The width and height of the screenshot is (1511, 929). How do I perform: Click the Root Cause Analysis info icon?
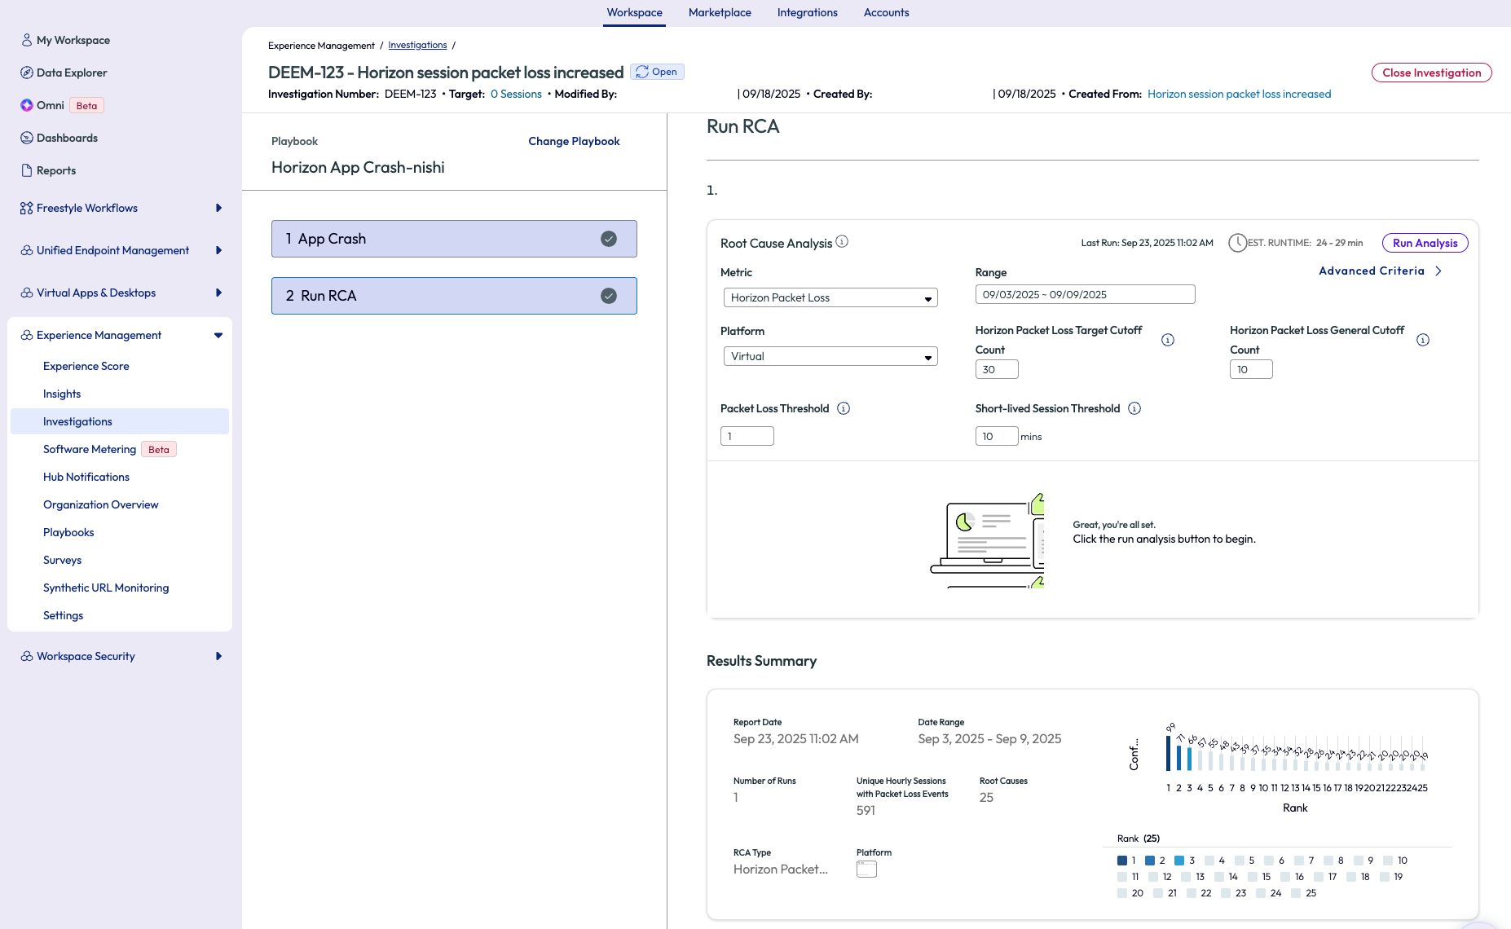pos(842,242)
